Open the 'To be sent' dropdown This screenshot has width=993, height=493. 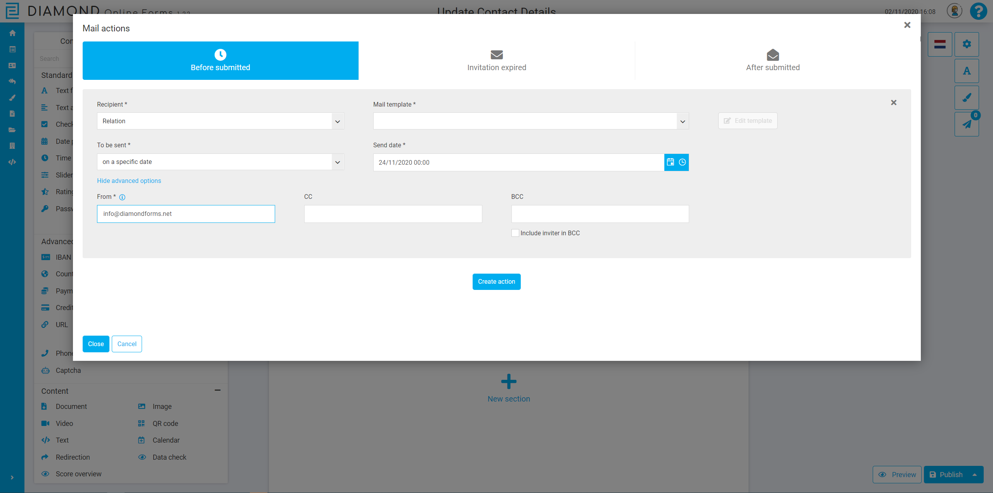pos(337,162)
